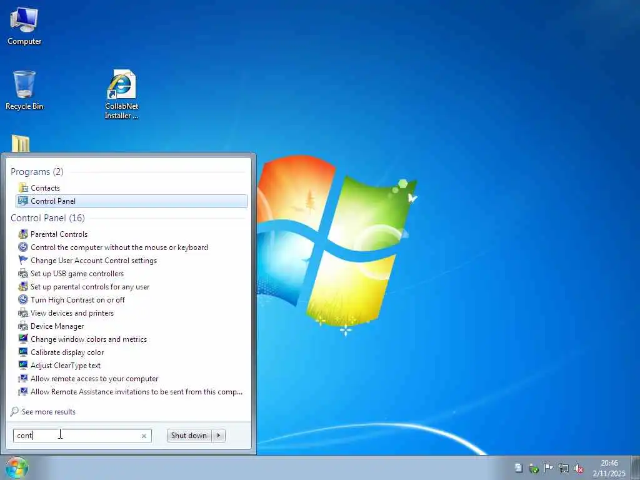Click the network tray icon
This screenshot has width=640, height=480.
564,468
